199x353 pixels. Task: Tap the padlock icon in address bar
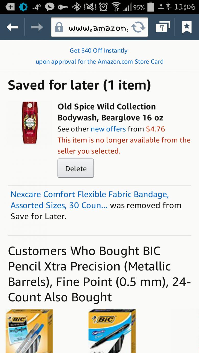point(59,27)
